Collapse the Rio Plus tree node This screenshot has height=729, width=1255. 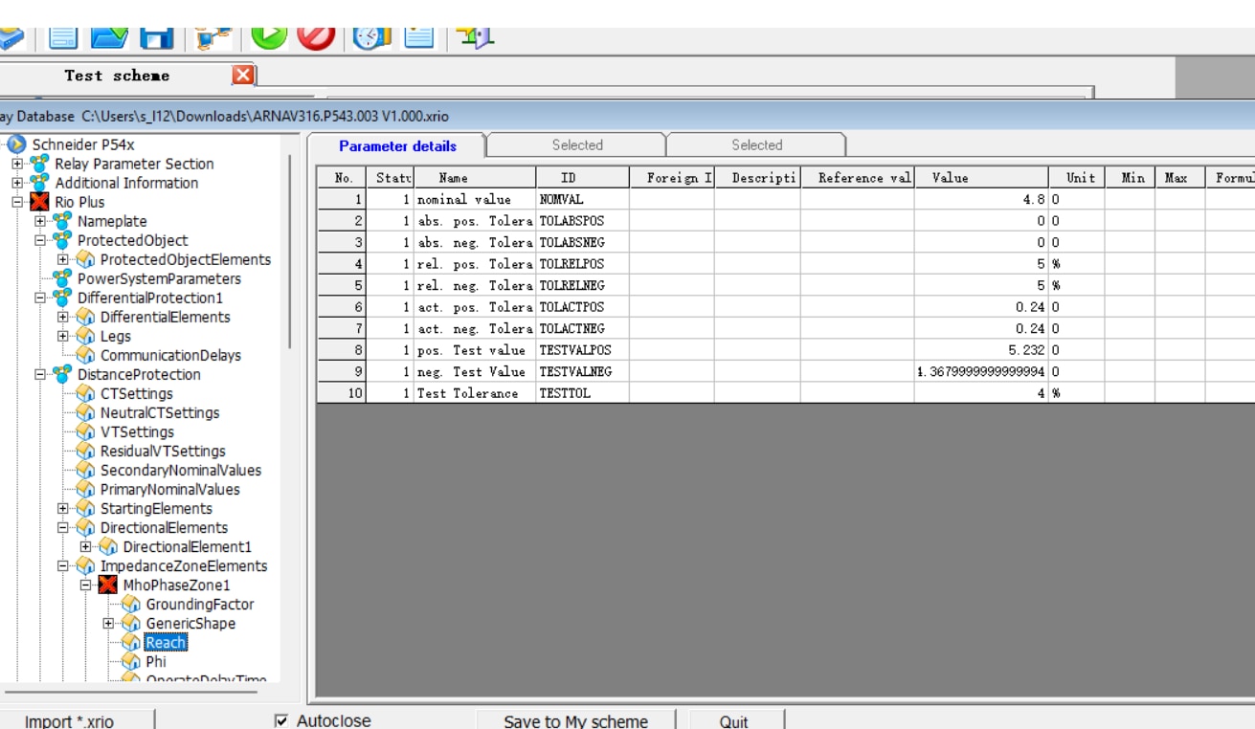click(16, 202)
